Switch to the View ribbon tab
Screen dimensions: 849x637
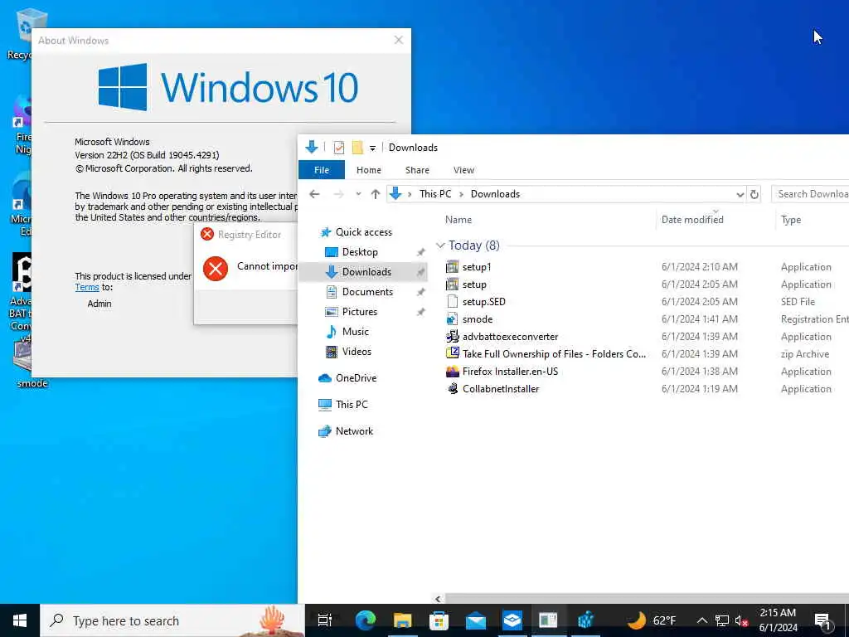(x=463, y=170)
